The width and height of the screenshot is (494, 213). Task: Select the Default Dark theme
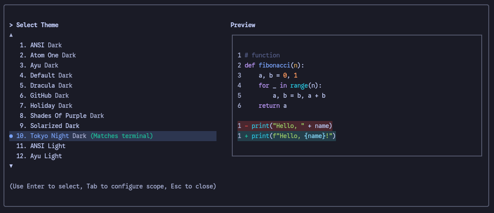pyautogui.click(x=51, y=75)
